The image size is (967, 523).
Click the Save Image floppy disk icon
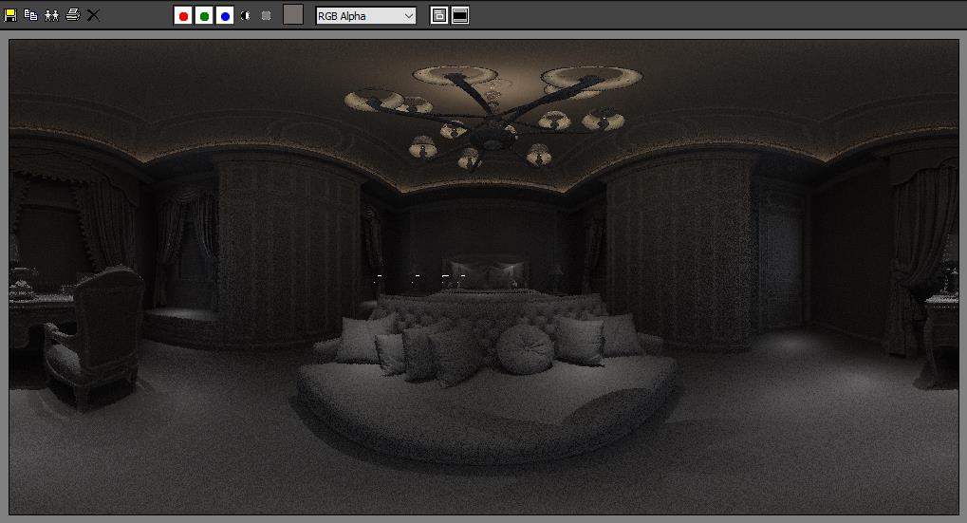(x=10, y=15)
